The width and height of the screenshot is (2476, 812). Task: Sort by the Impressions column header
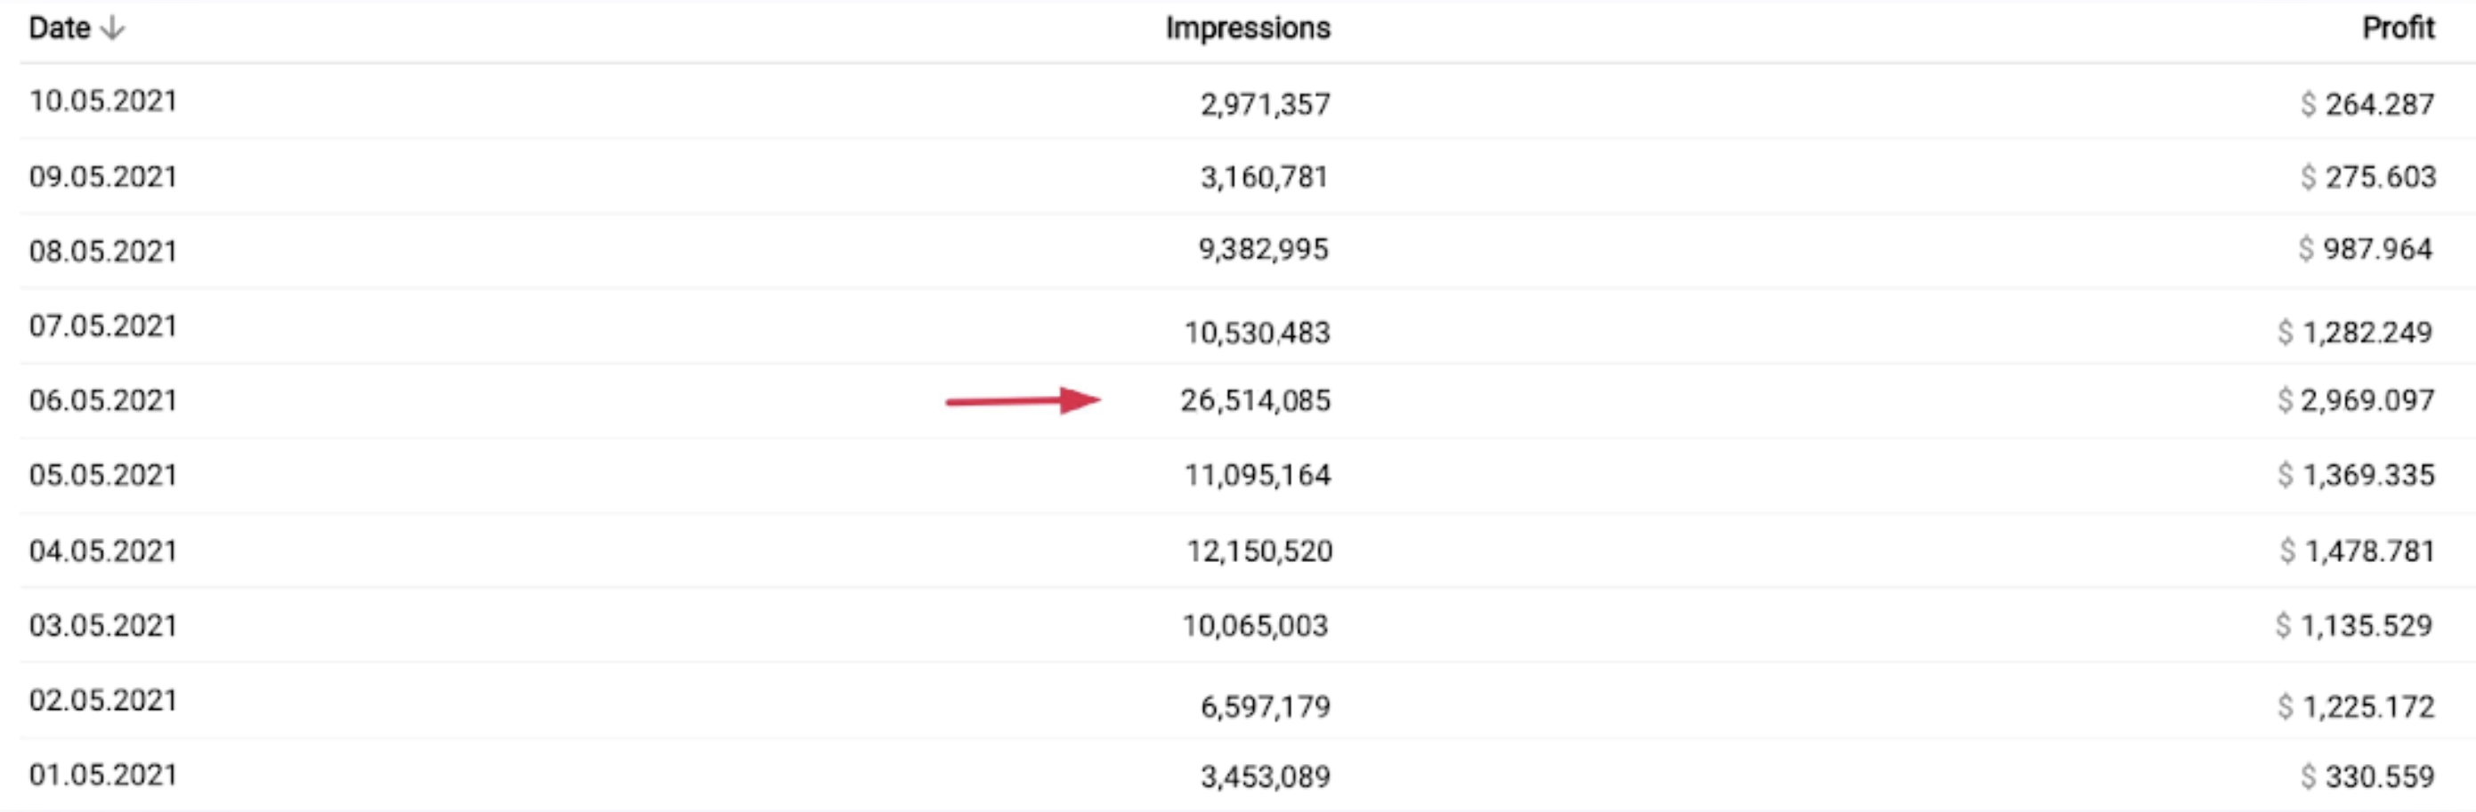click(x=1247, y=28)
